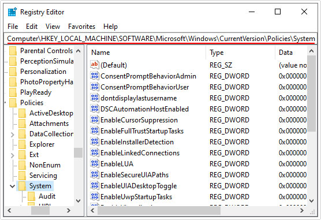Click scroll up arrow in values pane
The width and height of the screenshot is (321, 220).
311,51
